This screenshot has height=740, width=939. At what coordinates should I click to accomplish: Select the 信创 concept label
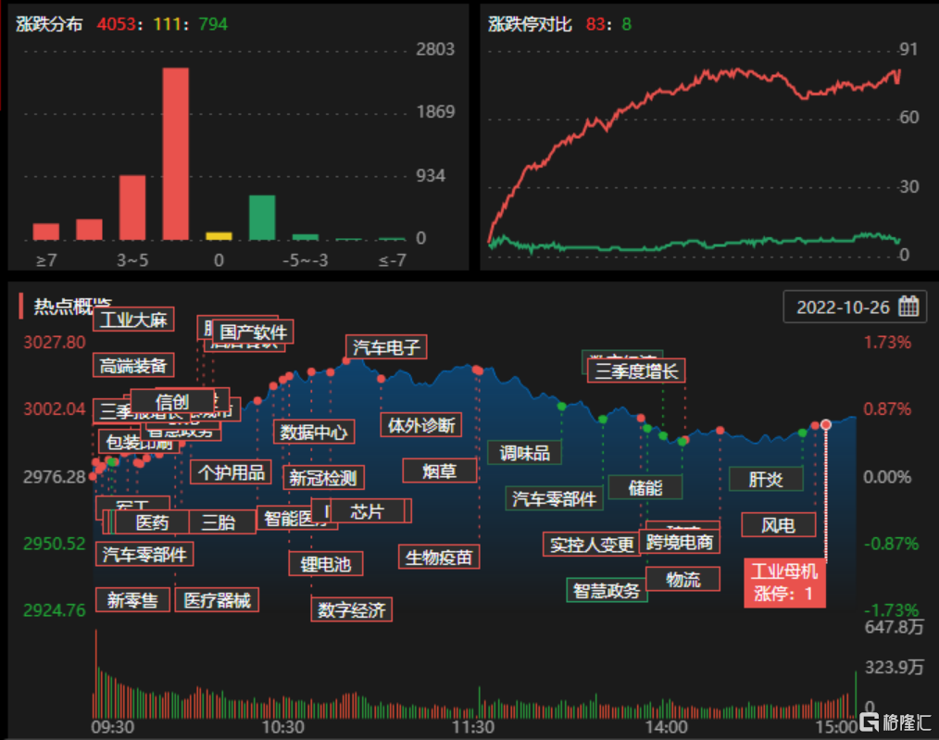[x=172, y=400]
